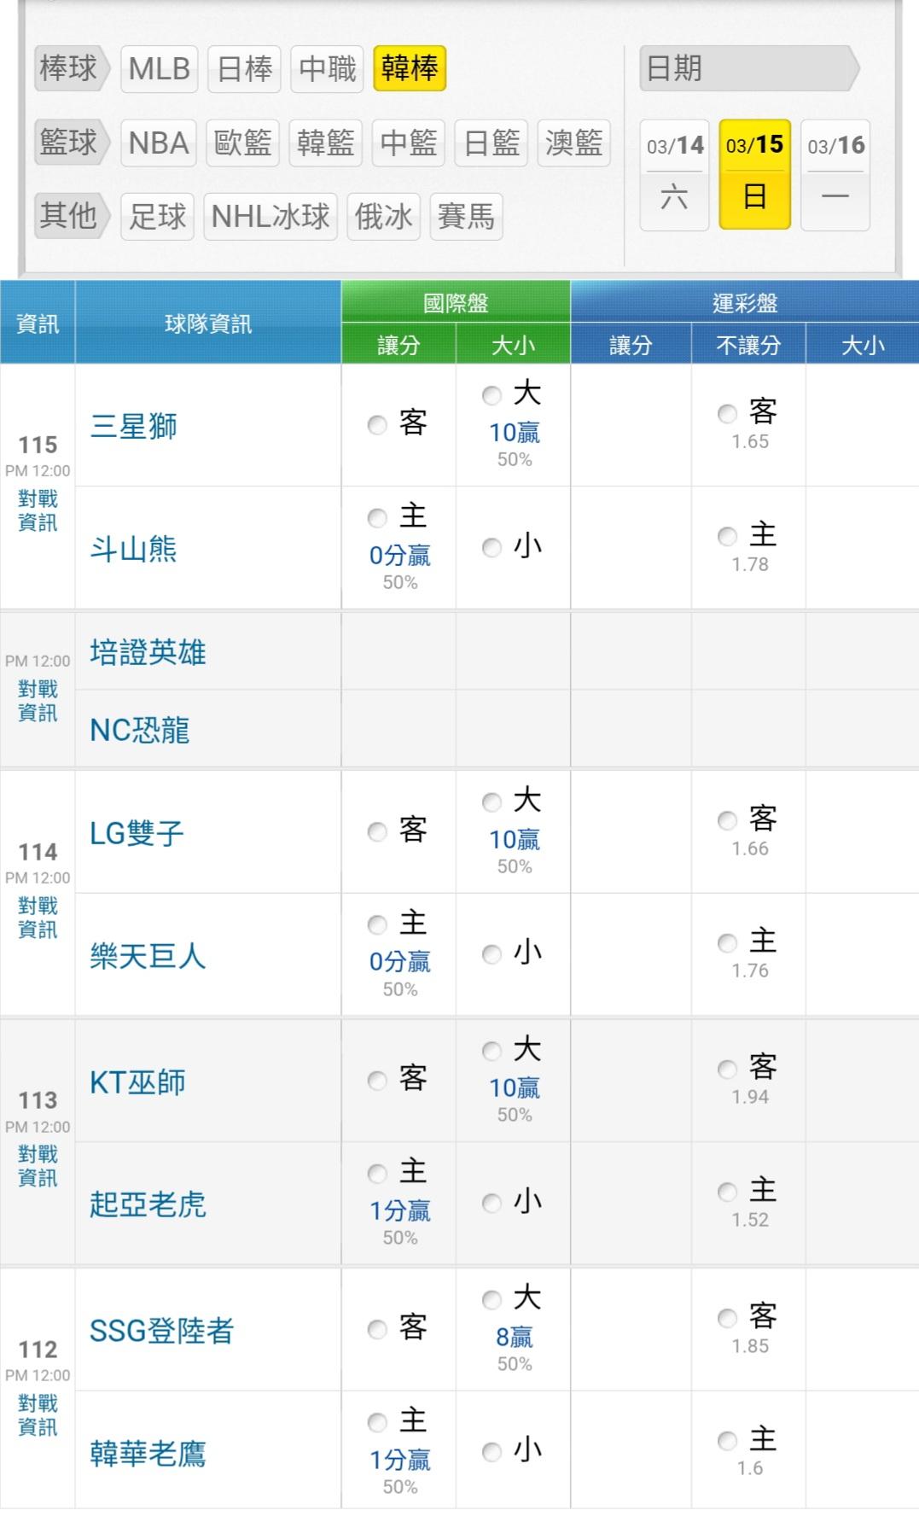Select 主 1.6 moneyline for 韓華老鷹
919x1522 pixels.
coord(727,1441)
